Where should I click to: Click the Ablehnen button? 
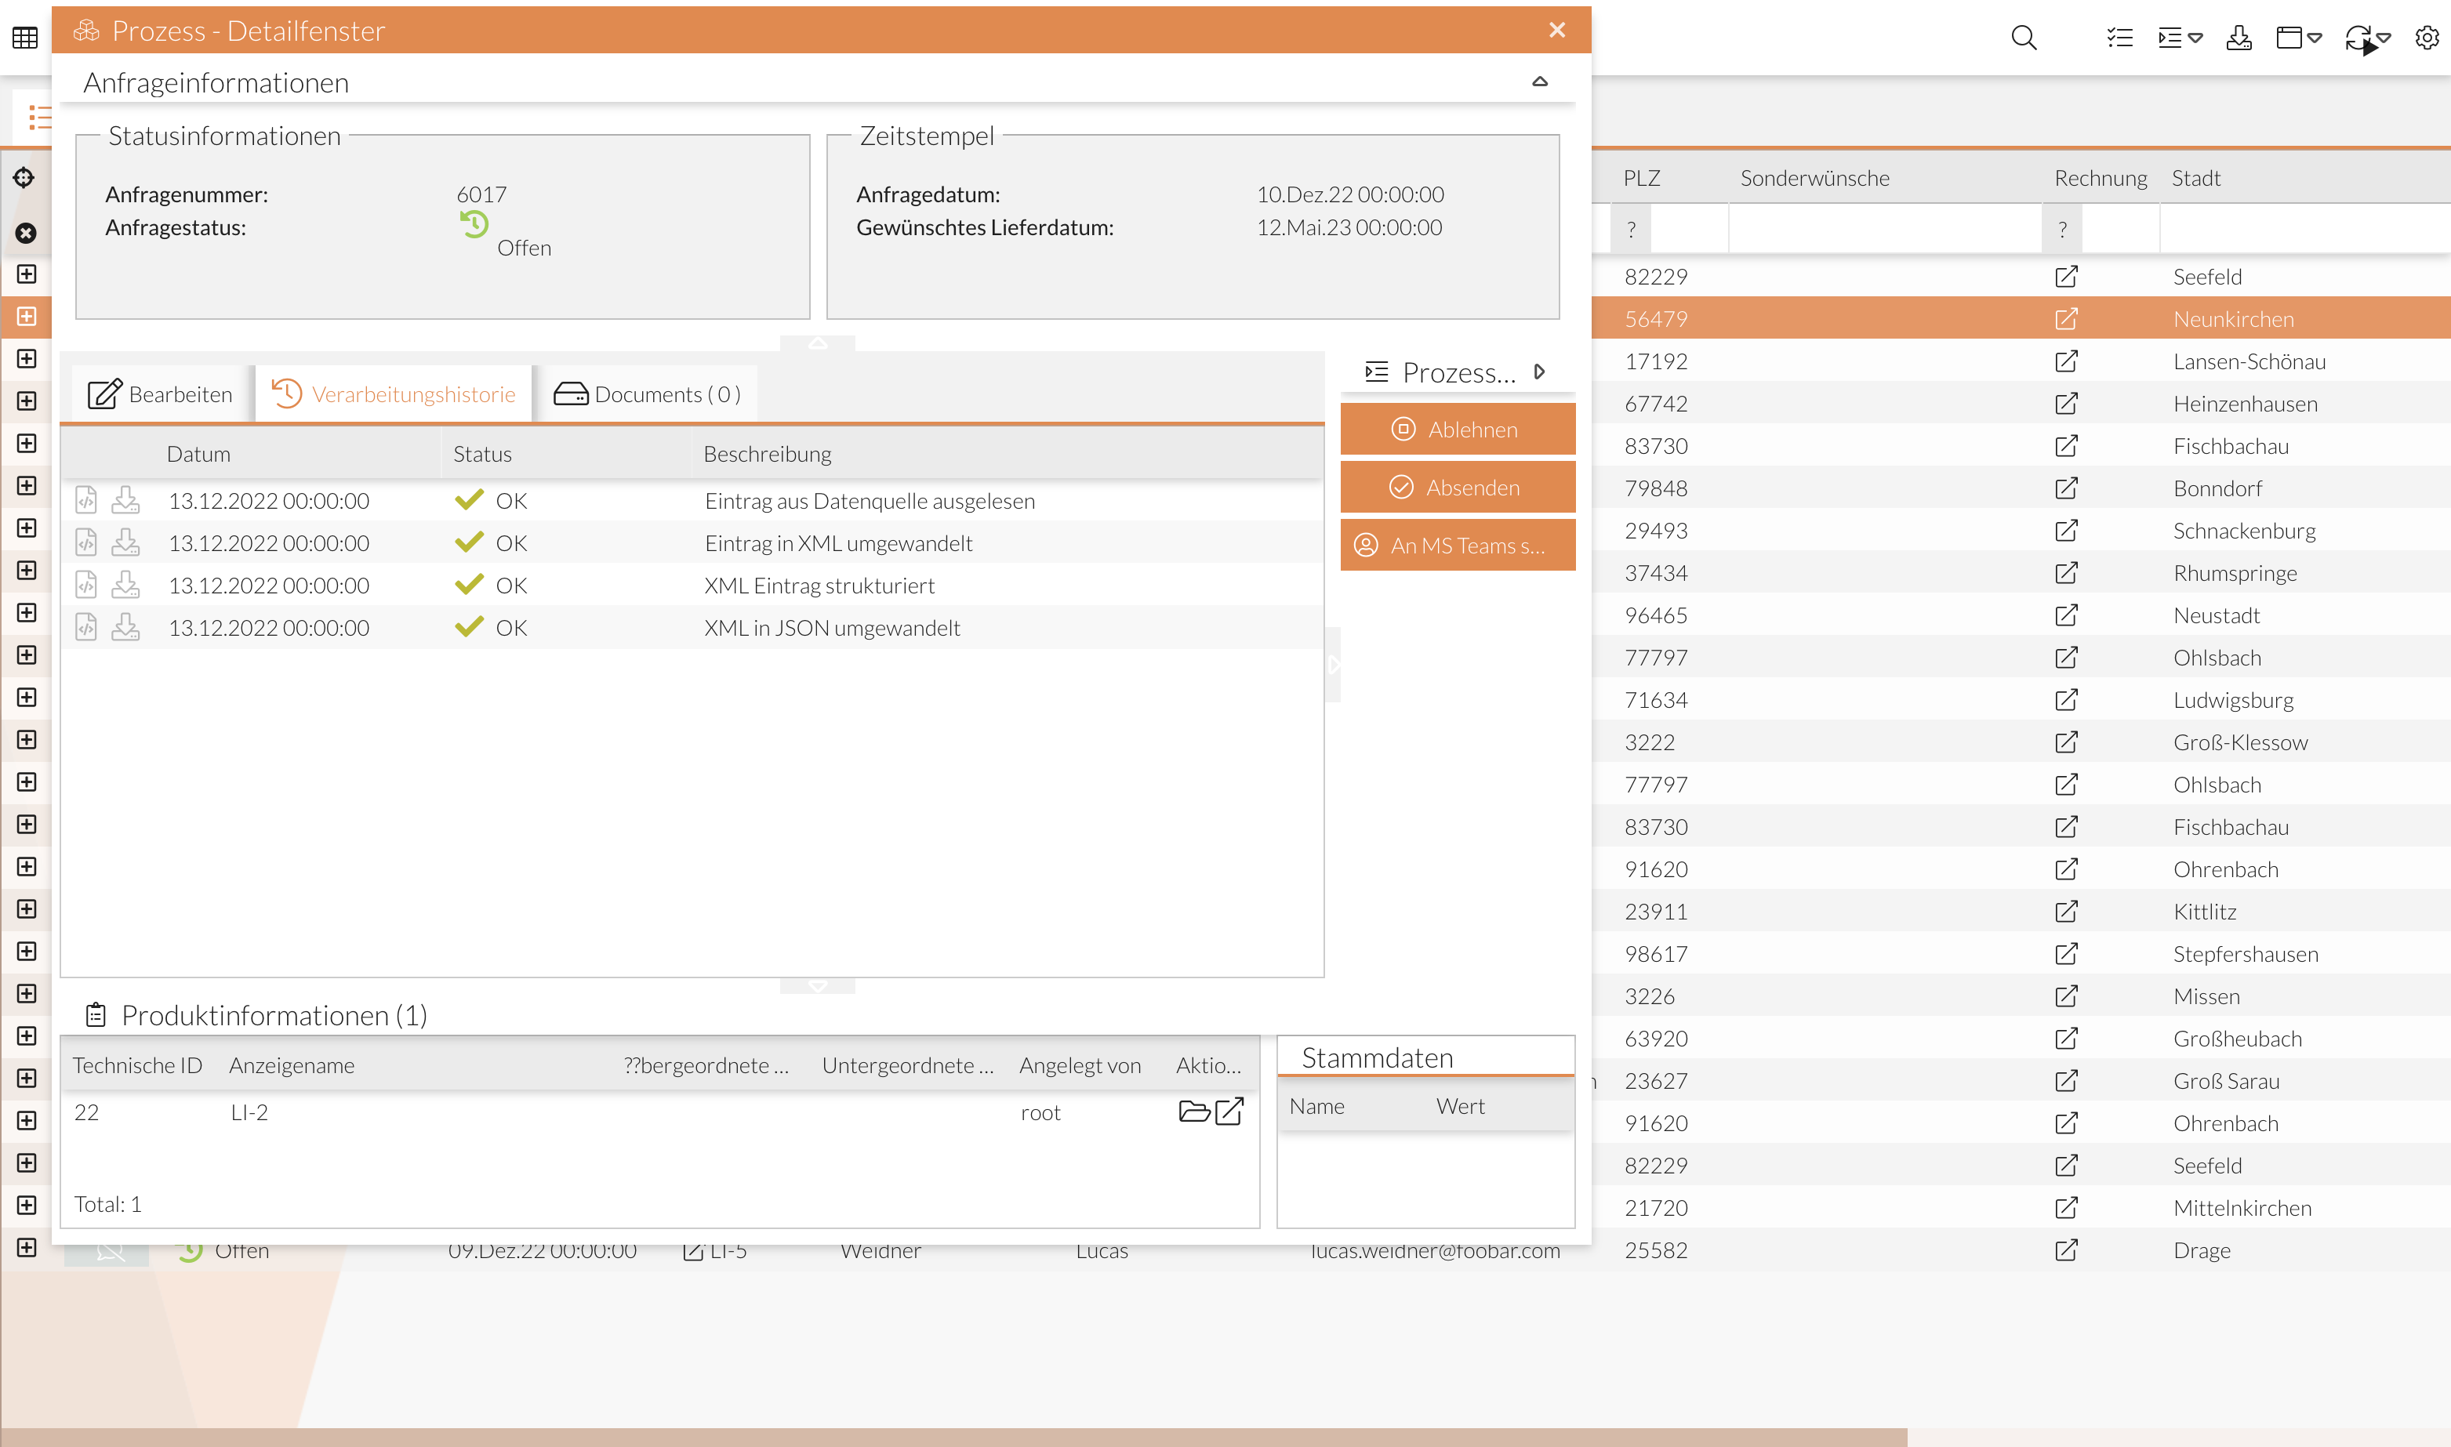point(1457,429)
